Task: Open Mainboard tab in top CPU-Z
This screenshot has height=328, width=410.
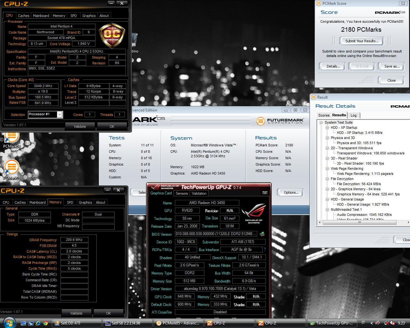Action: coord(41,15)
